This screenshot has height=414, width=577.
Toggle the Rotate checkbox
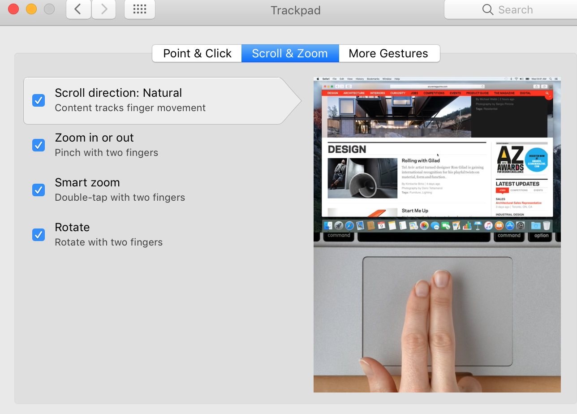coord(39,235)
